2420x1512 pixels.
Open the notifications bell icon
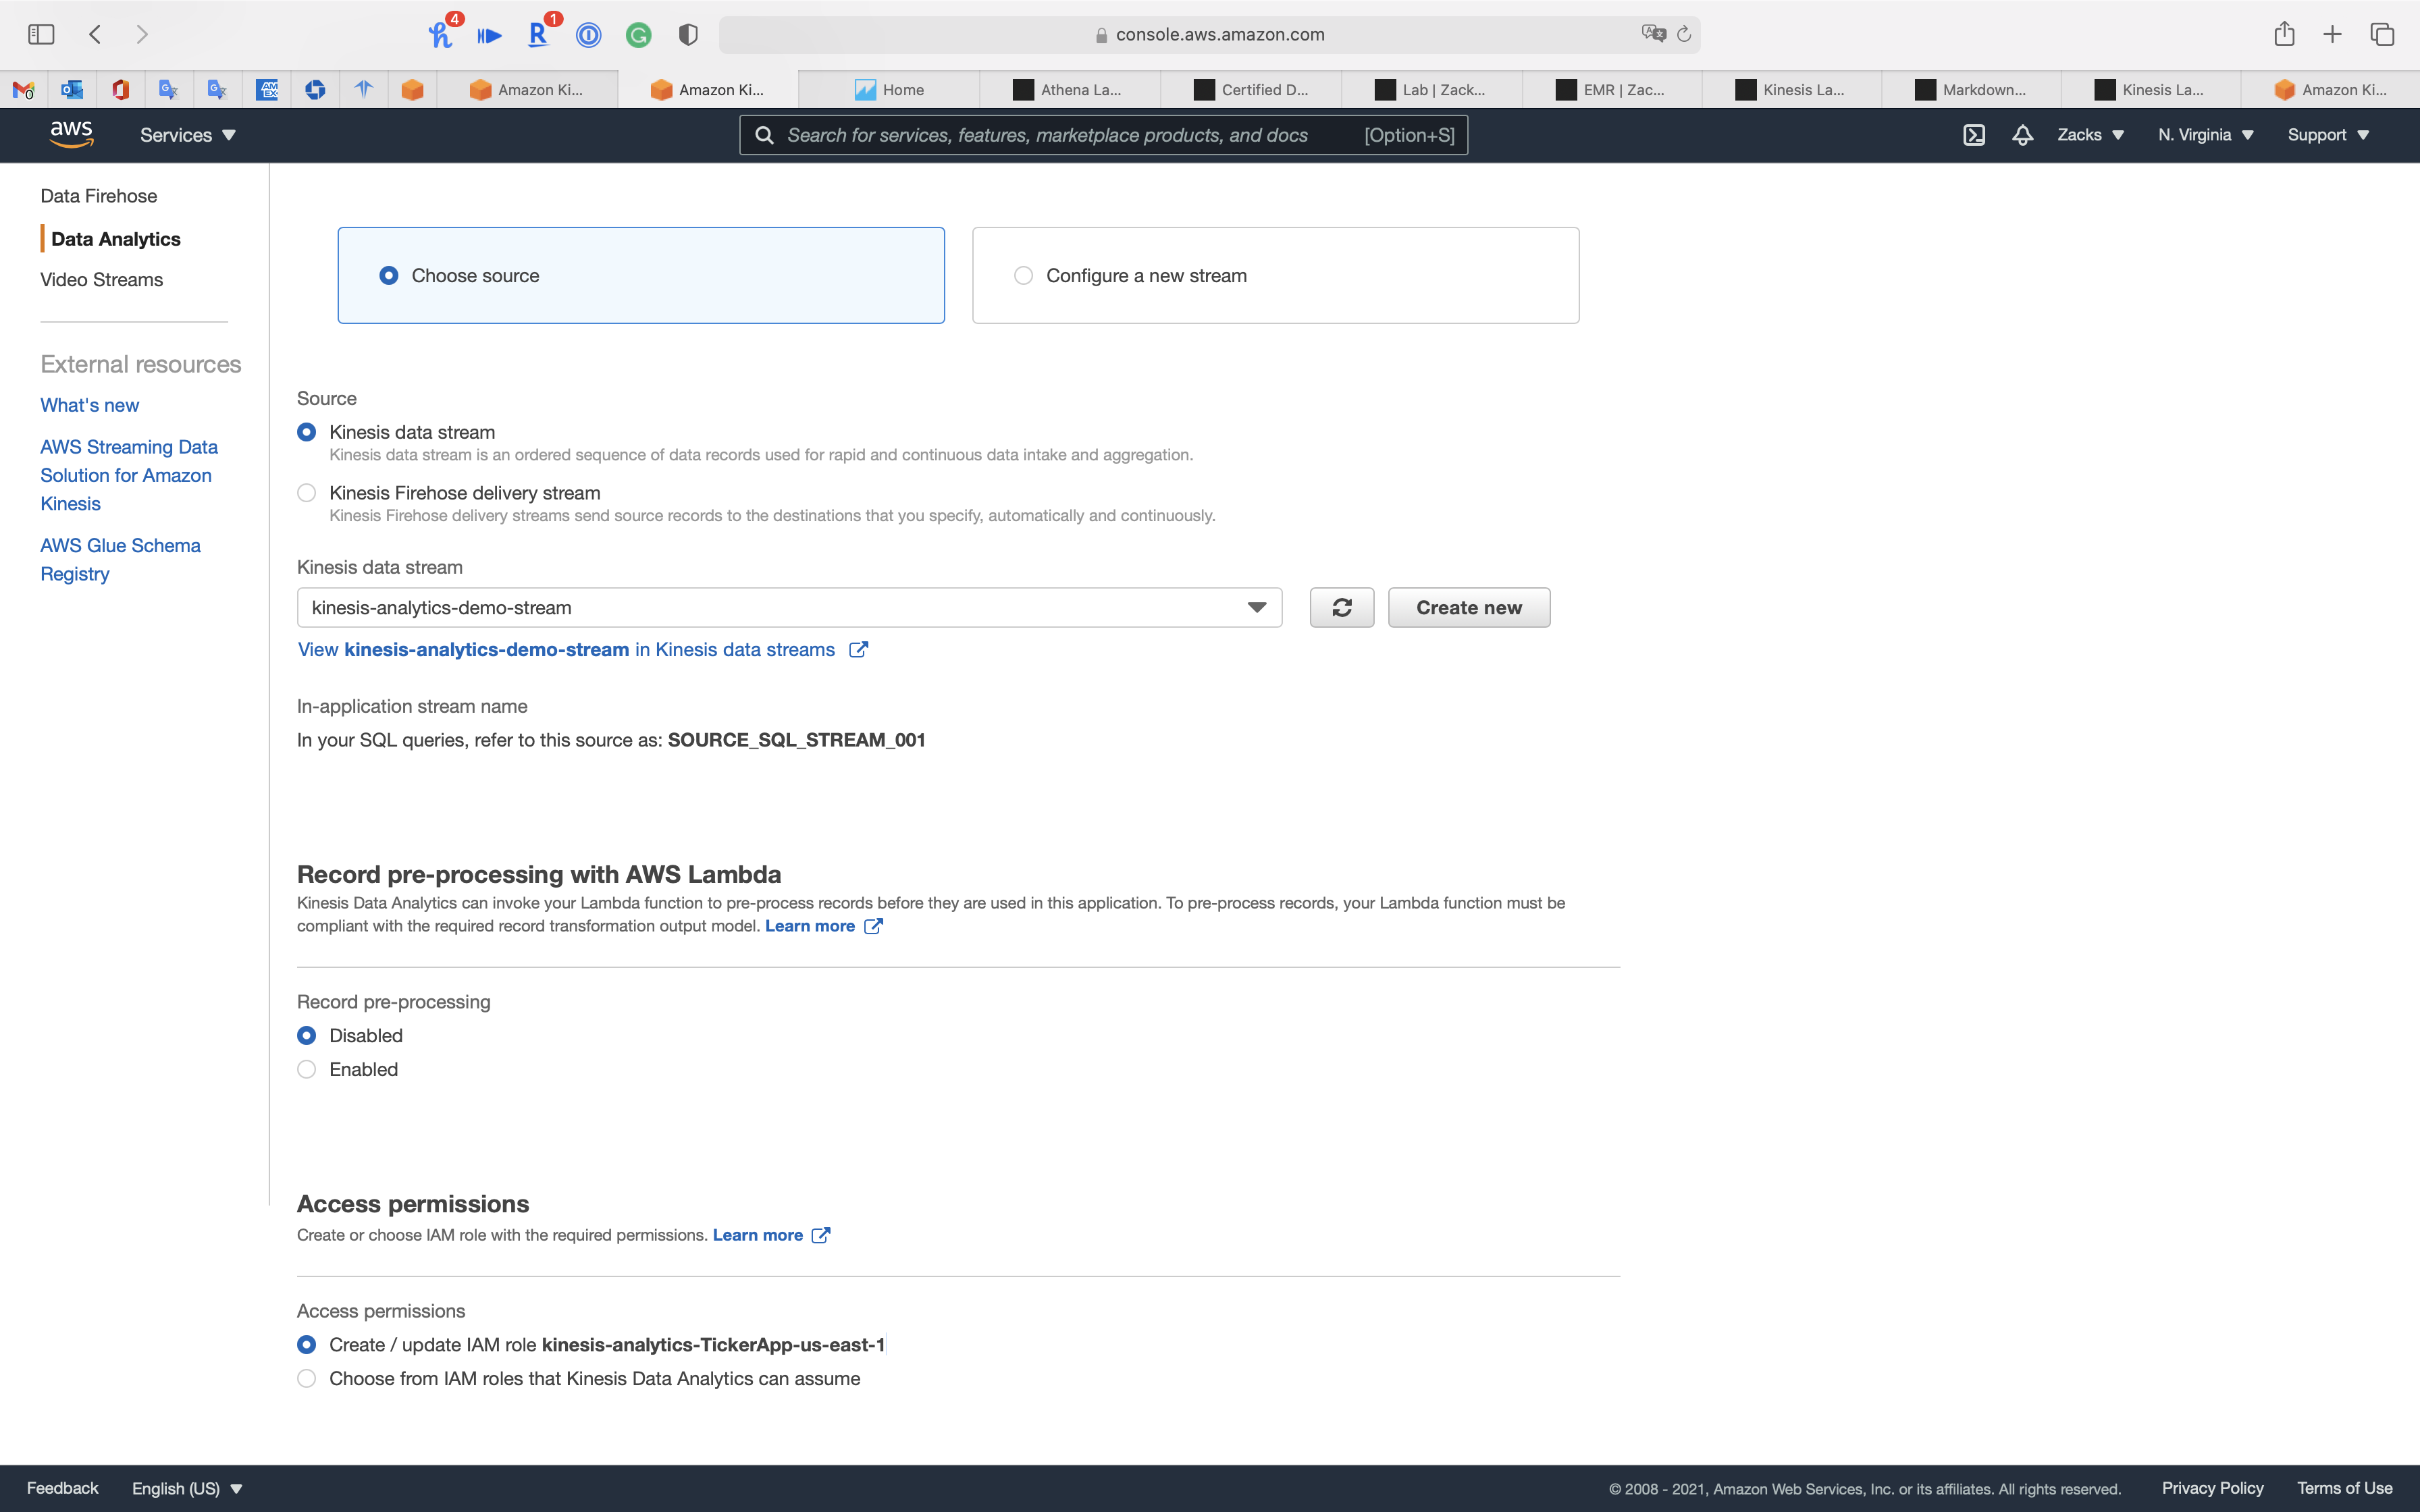click(x=2022, y=135)
